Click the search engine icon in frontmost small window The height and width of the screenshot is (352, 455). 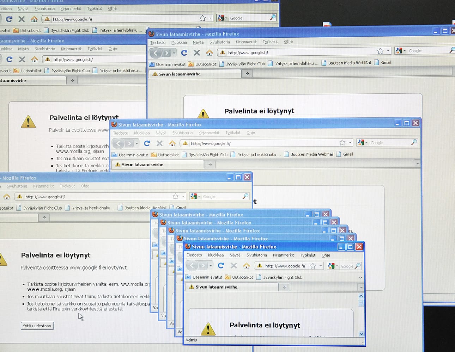pos(331,266)
